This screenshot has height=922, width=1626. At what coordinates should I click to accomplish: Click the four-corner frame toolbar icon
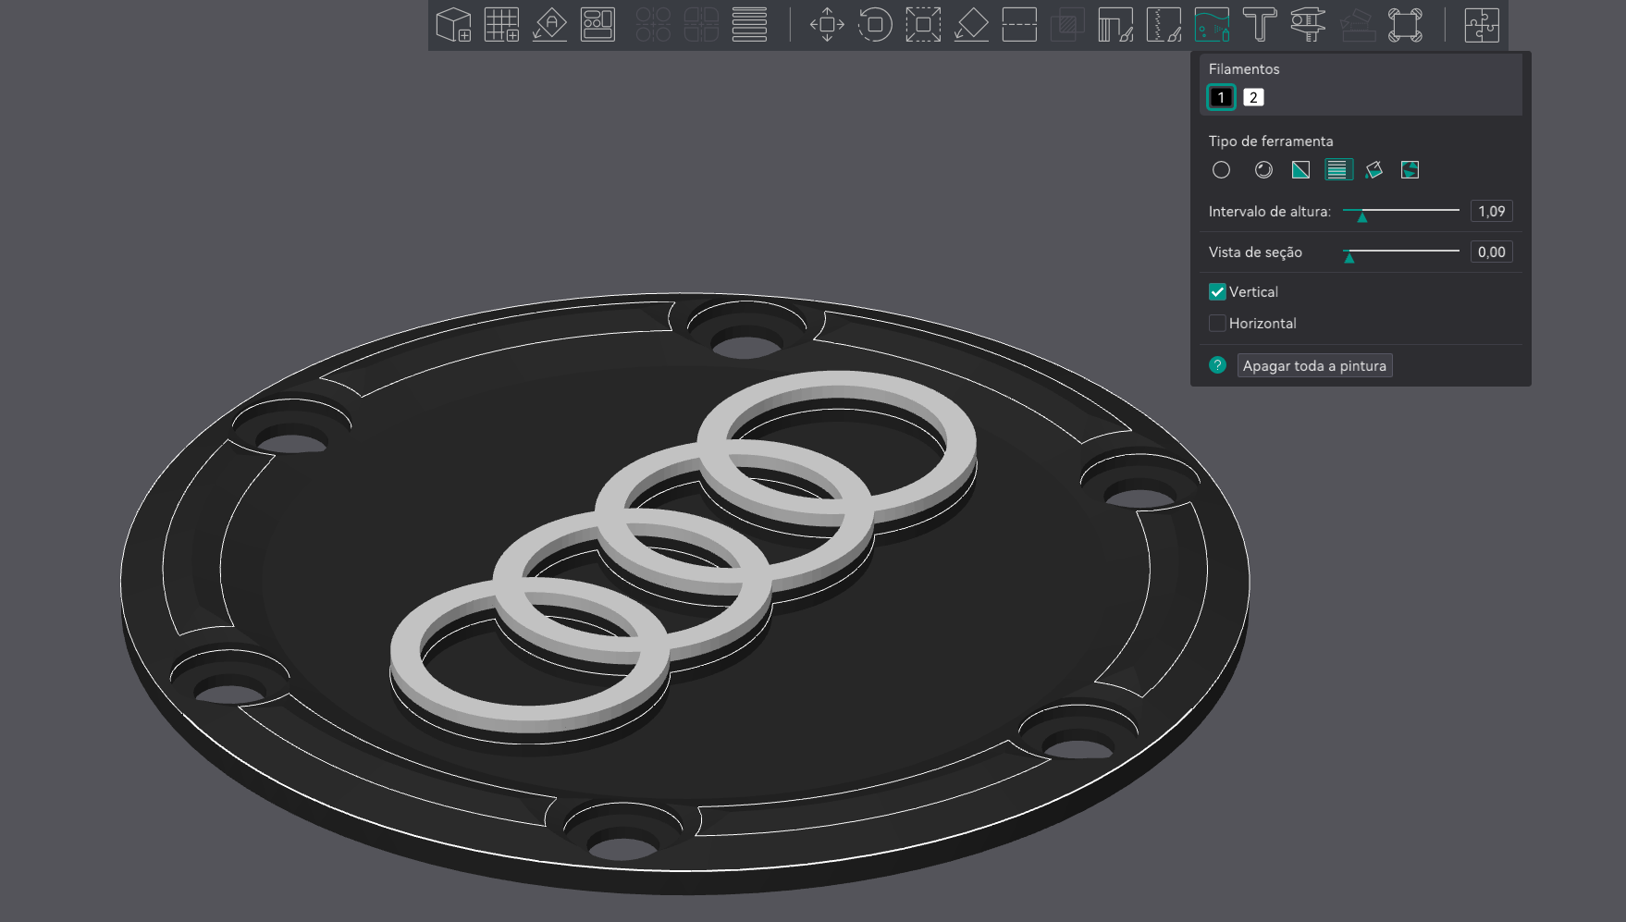pyautogui.click(x=1405, y=25)
